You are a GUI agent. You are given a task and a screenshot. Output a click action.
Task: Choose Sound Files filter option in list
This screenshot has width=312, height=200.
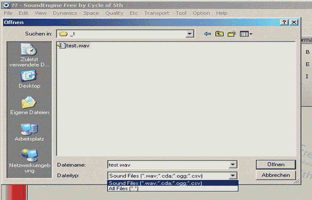point(155,183)
